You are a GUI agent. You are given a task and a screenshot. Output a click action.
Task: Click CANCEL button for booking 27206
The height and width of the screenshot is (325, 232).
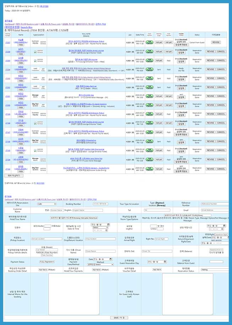(221, 52)
